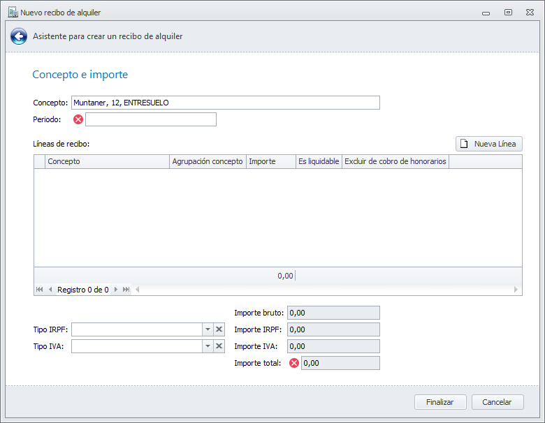Add a line with Nueva Línea
Viewport: 545px width, 423px height.
(488, 144)
